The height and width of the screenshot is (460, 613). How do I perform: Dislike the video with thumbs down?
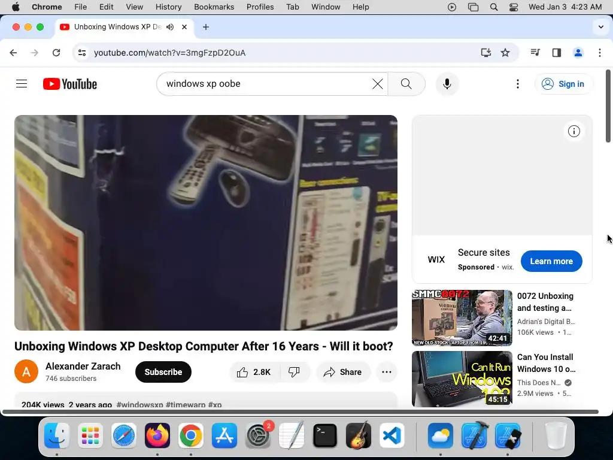click(294, 372)
